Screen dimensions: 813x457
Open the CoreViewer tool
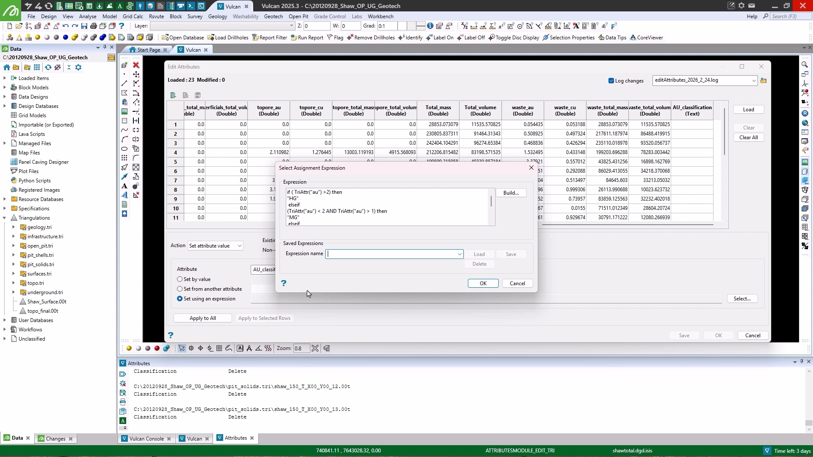(633, 37)
